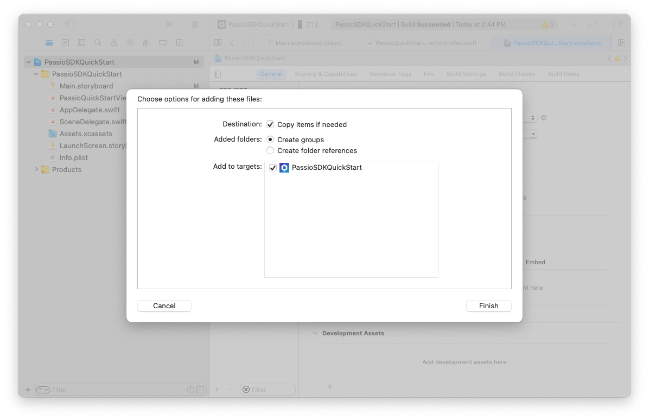Select AppDelegate.swift in the navigator
This screenshot has width=649, height=420.
(x=90, y=110)
